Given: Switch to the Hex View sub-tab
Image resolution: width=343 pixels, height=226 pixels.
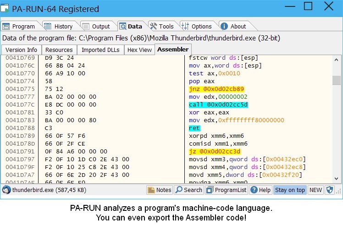Looking at the screenshot, I should coord(139,50).
